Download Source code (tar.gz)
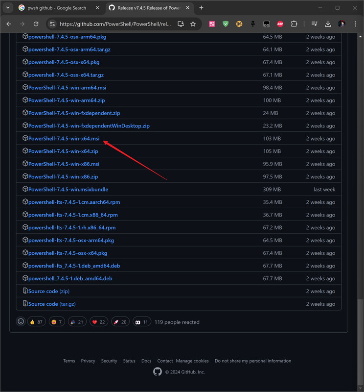 [x=52, y=304]
